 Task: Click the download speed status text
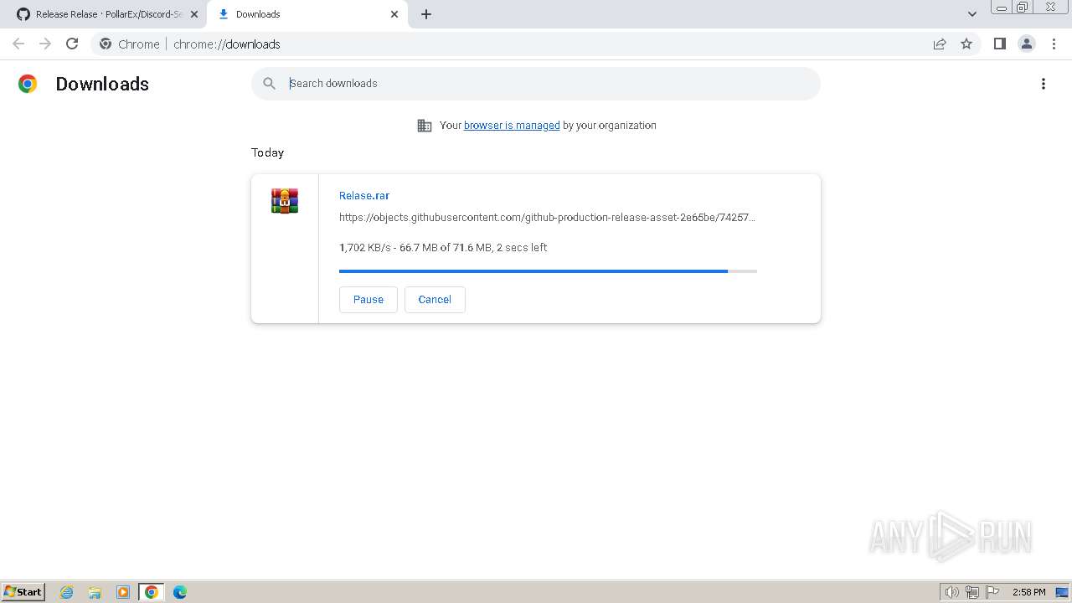tap(443, 248)
